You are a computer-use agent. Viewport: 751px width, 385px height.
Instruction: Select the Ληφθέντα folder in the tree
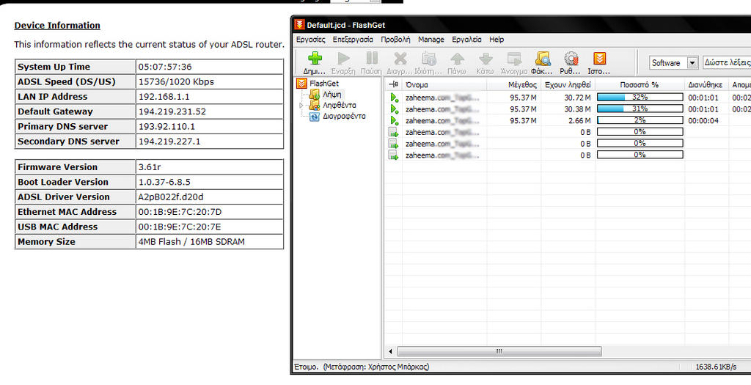339,106
